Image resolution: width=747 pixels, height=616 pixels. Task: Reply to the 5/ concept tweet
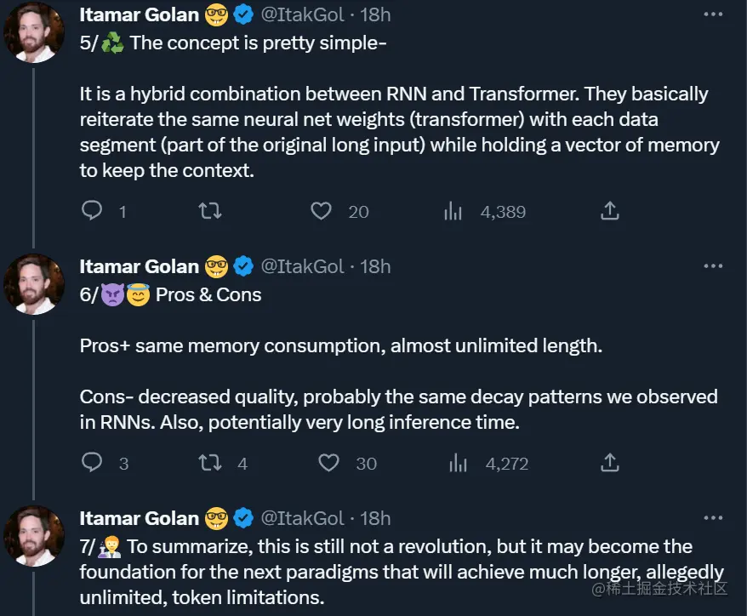point(92,211)
